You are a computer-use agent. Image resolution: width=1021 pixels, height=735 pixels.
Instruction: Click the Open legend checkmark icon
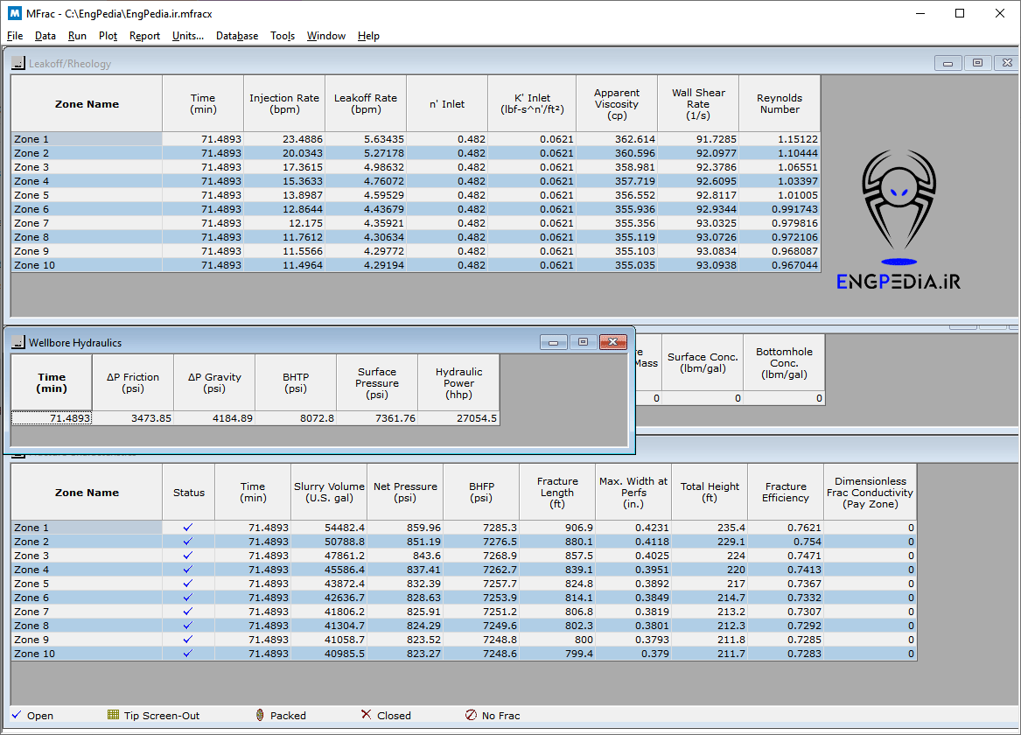pyautogui.click(x=17, y=714)
